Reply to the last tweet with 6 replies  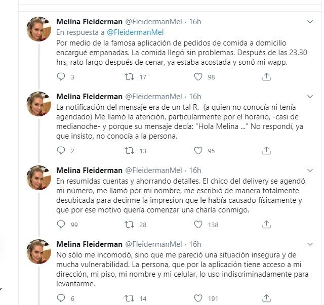coord(61,298)
